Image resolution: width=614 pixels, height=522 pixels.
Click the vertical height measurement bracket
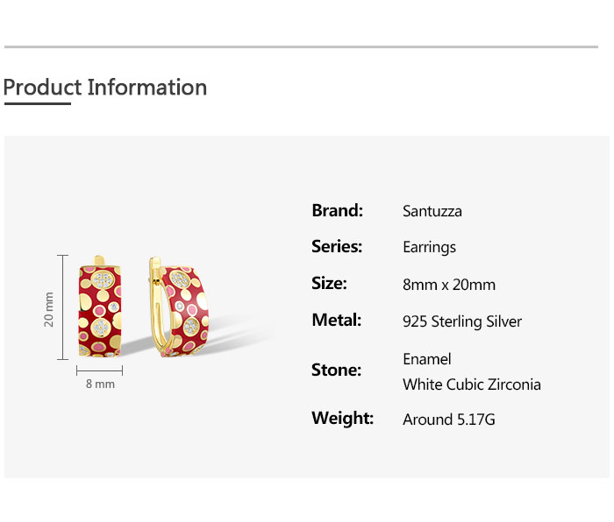pyautogui.click(x=62, y=307)
